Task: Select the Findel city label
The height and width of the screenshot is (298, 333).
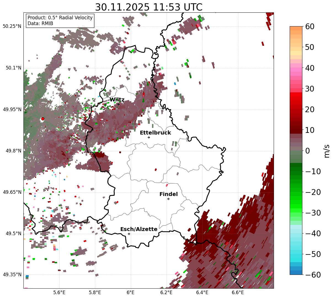Action: coord(169,194)
